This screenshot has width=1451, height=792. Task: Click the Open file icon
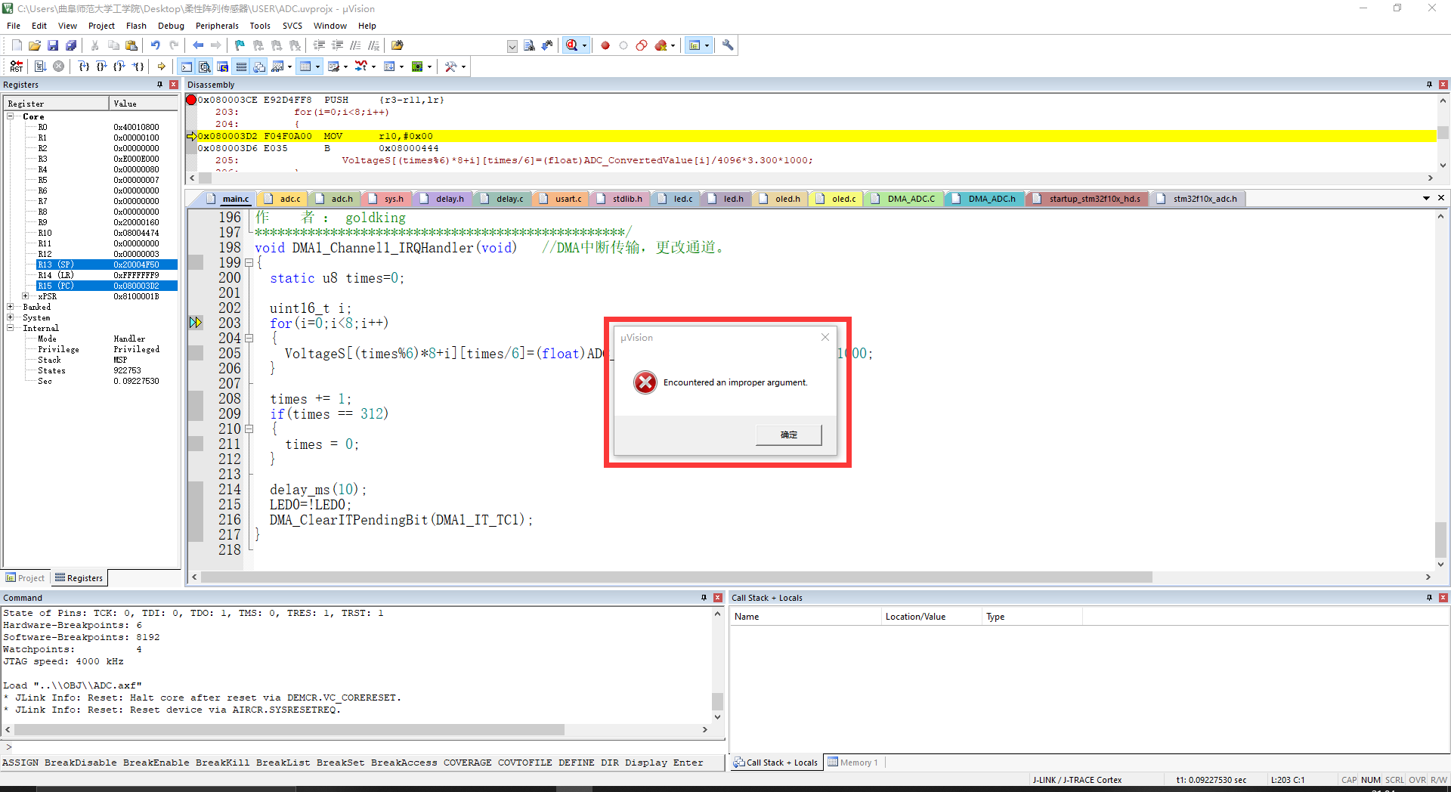[35, 45]
